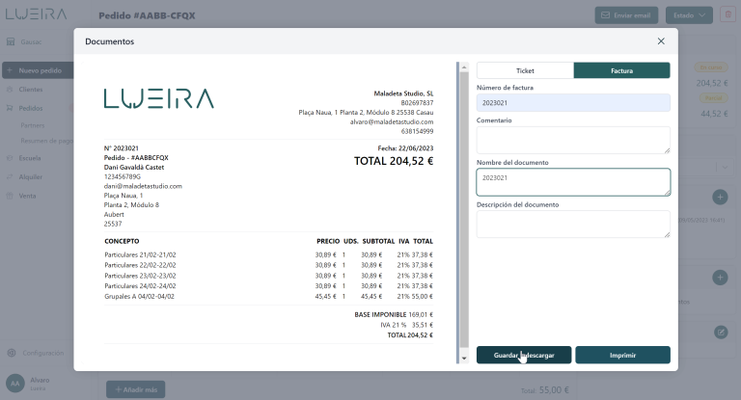
Task: Select the Factura tab
Action: 621,70
